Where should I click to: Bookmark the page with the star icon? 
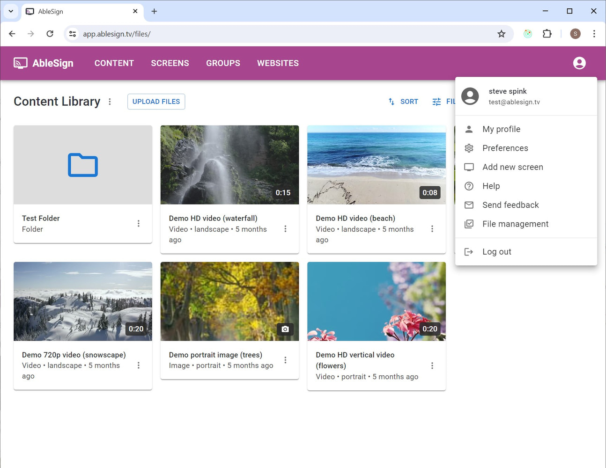click(x=502, y=34)
